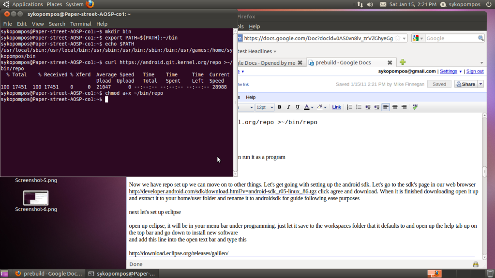Open terminal Search menu
The width and height of the screenshot is (495, 278).
[57, 24]
